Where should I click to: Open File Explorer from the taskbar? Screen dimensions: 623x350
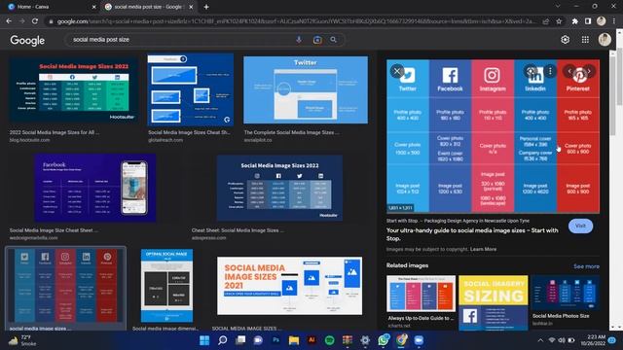click(294, 340)
